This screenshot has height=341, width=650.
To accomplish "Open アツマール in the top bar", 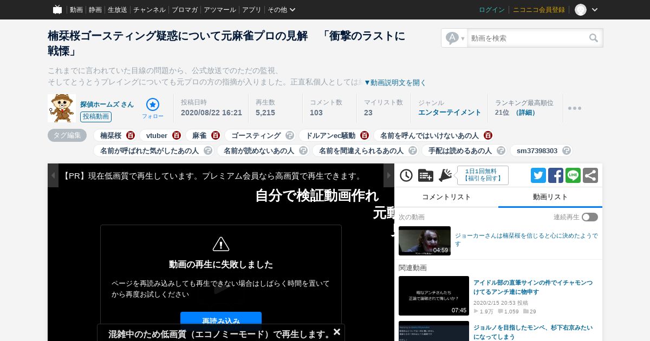I will pos(220,10).
